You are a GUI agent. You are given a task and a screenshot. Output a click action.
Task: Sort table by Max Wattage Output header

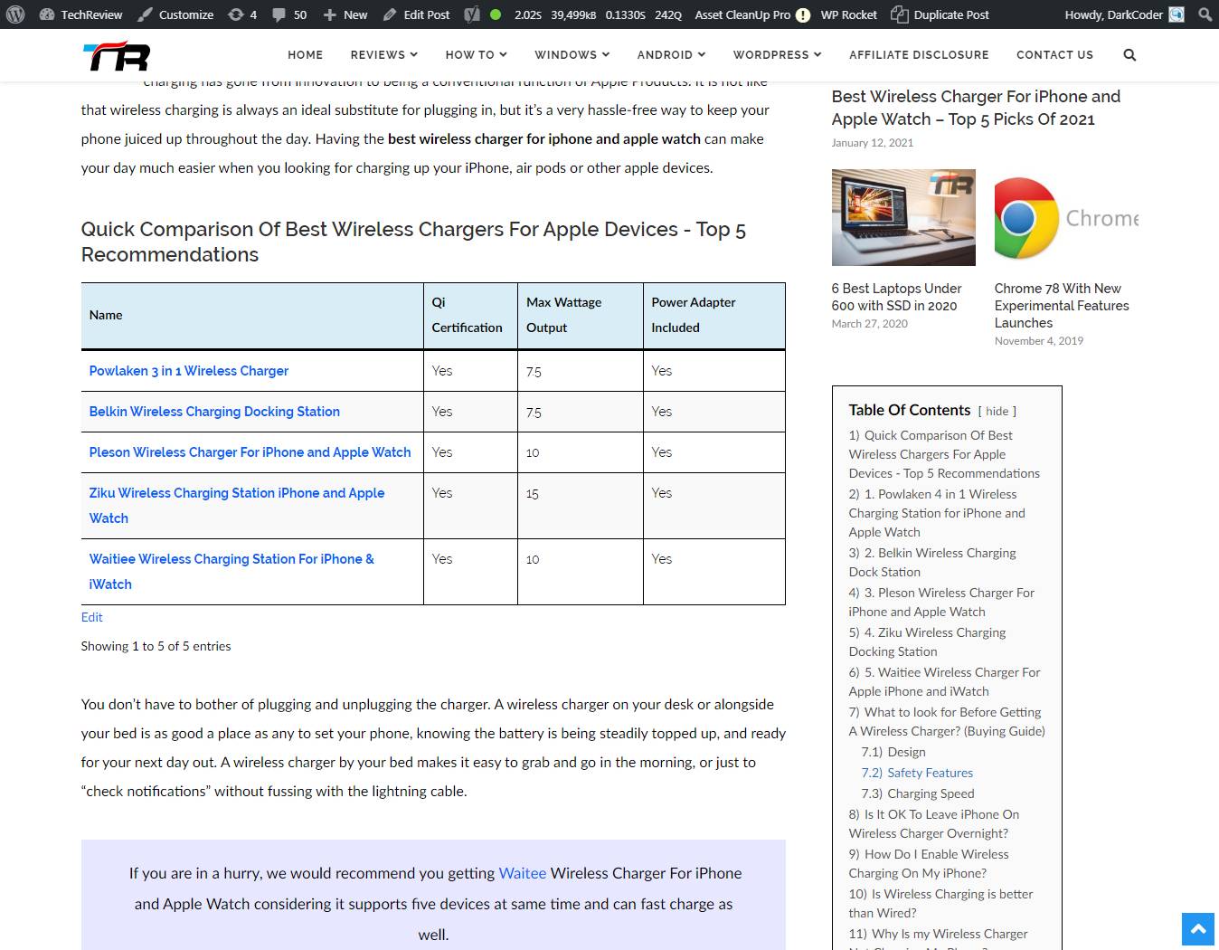coord(581,316)
